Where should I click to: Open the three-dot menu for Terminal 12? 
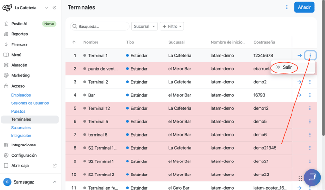[x=310, y=108]
